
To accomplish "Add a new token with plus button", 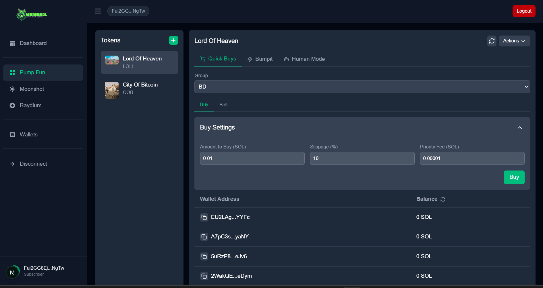I will point(173,40).
